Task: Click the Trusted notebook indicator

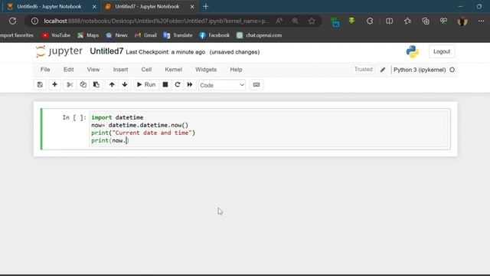Action: (x=363, y=70)
